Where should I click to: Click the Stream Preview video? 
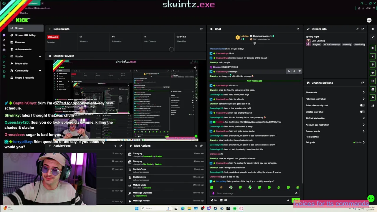tap(126, 100)
